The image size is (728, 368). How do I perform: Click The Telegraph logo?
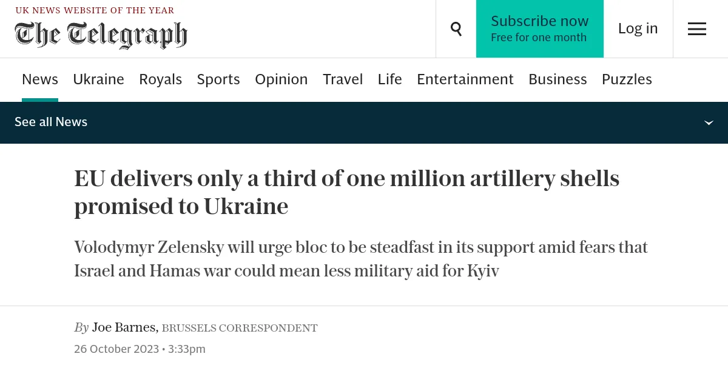tap(101, 35)
